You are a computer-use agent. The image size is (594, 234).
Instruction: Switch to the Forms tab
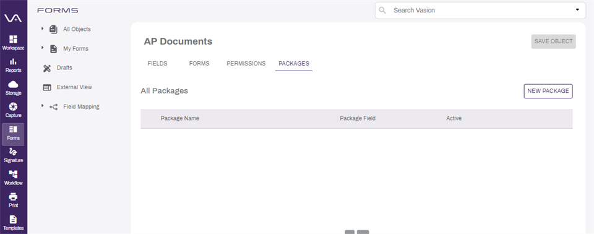click(x=199, y=64)
